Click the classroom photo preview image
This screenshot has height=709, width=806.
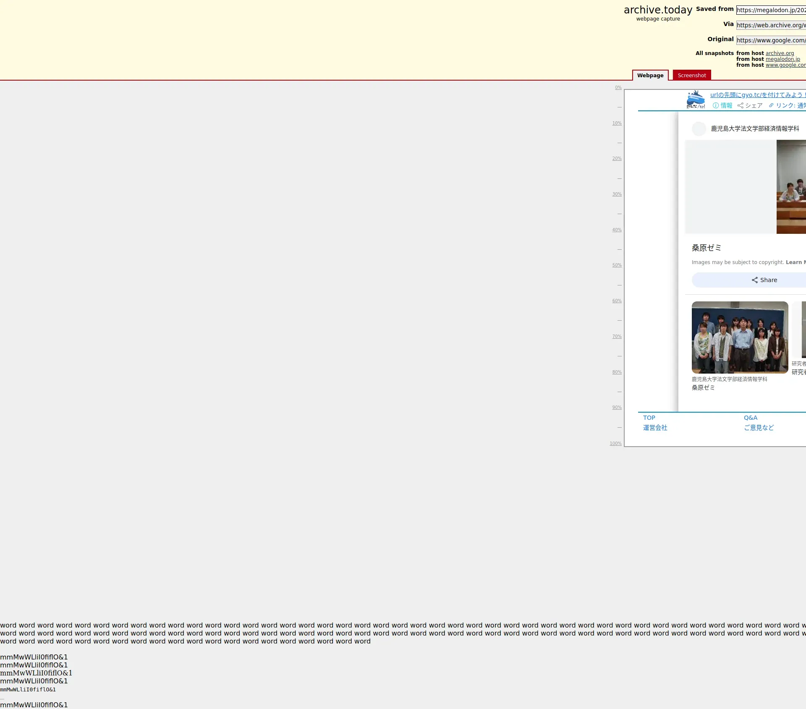click(x=791, y=187)
